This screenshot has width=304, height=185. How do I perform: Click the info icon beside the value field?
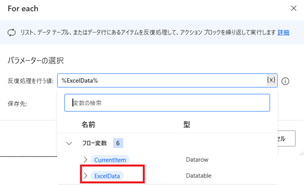click(x=285, y=81)
